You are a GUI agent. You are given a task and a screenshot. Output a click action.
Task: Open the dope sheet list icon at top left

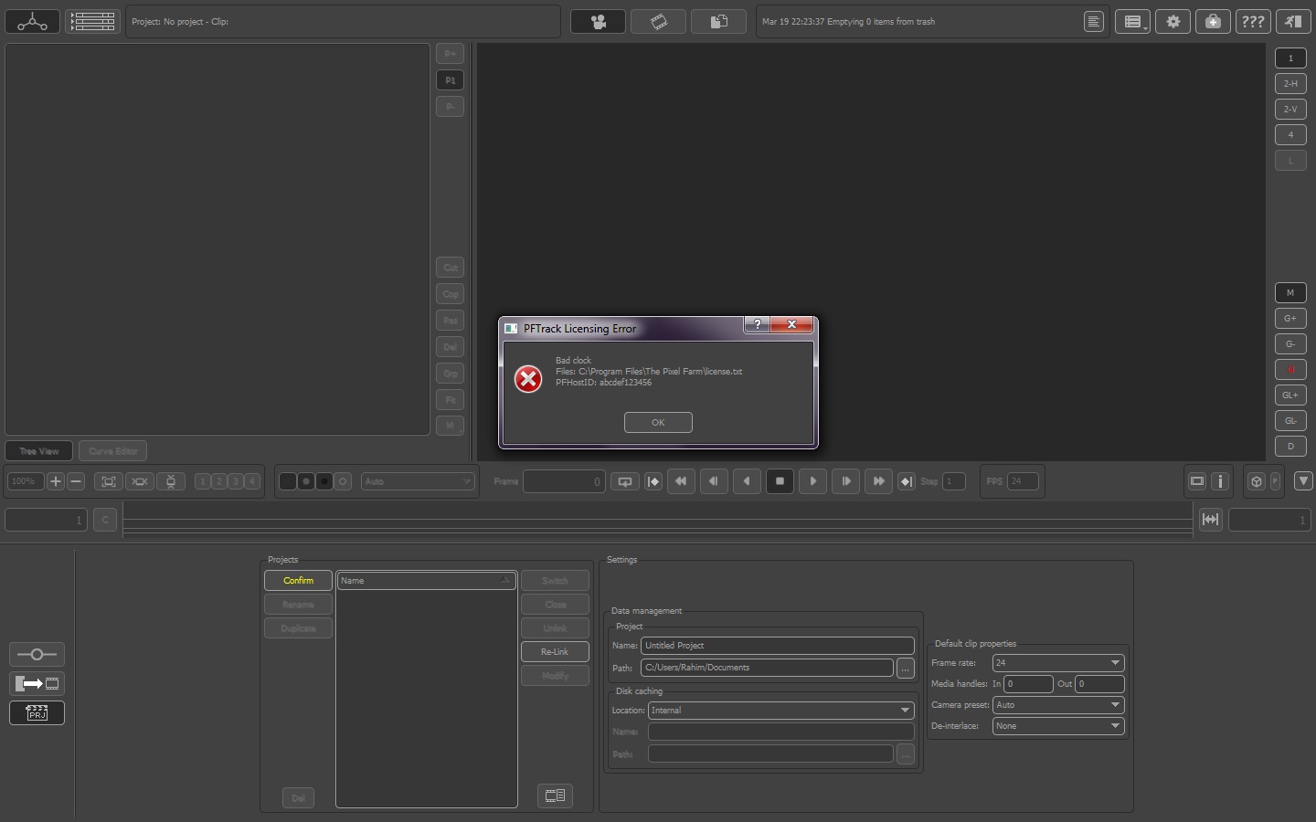point(92,21)
